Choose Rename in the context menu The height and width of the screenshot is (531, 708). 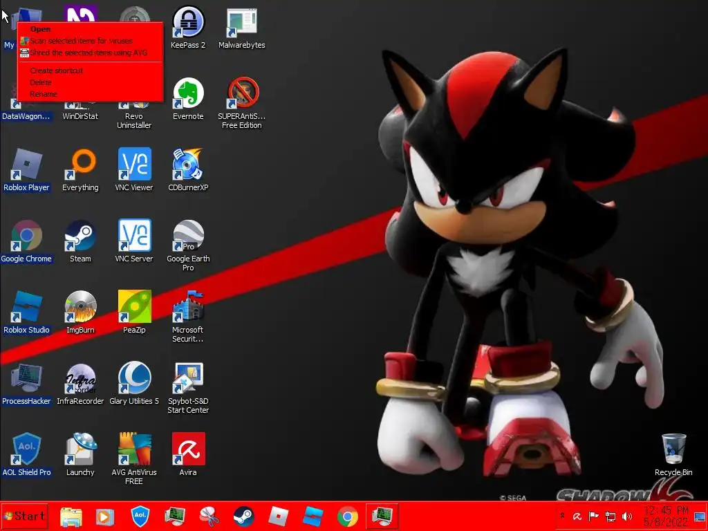tap(91, 94)
